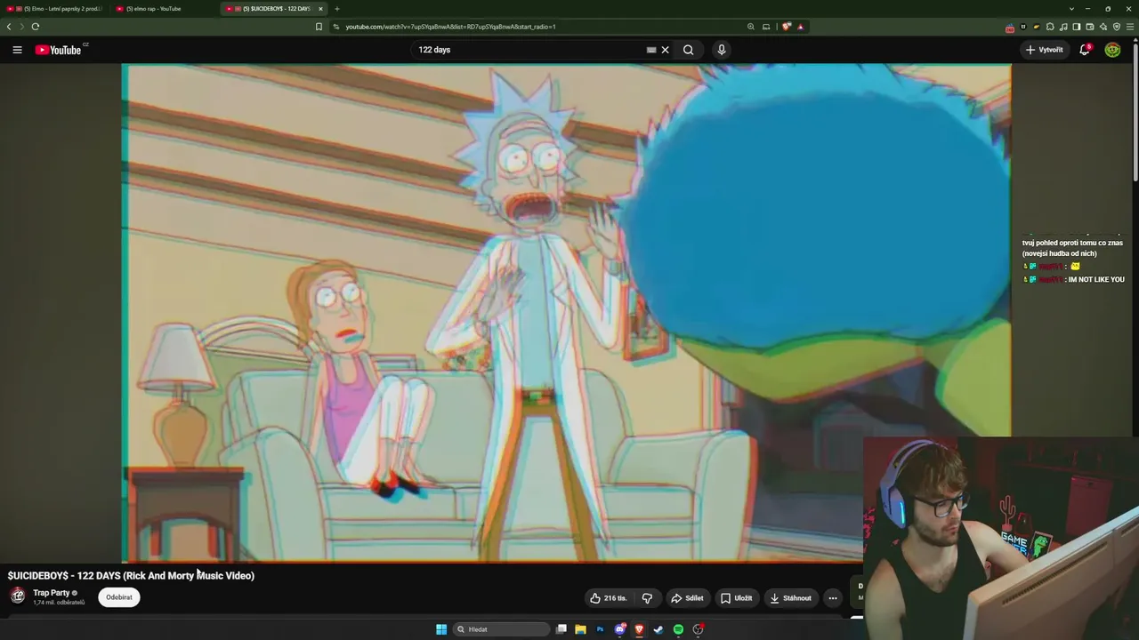Close the $UICIDEBOY$ 122 DAYS tab
Viewport: 1139px width, 640px height.
click(321, 9)
